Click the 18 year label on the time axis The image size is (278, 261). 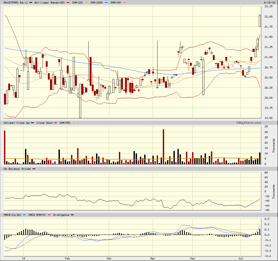coord(24,259)
